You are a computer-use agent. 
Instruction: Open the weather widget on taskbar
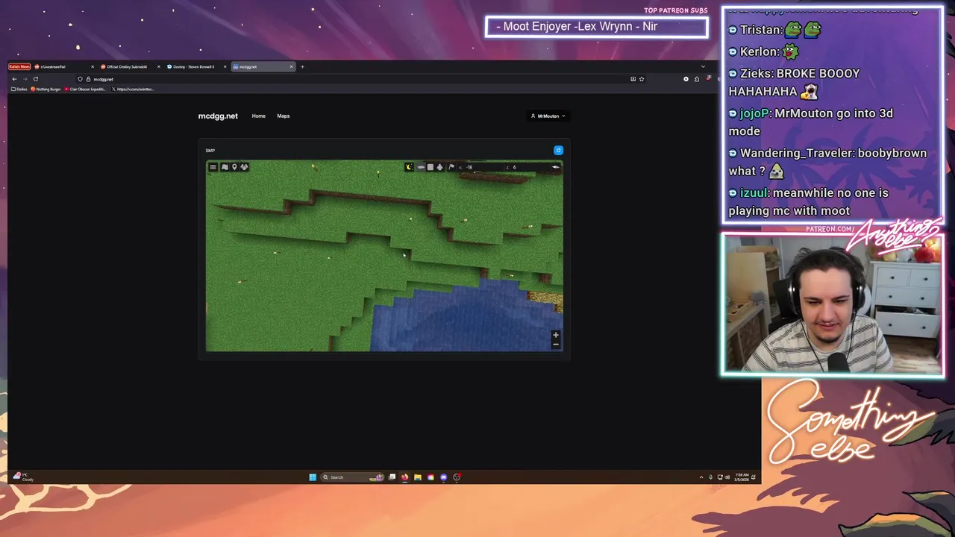(x=22, y=477)
